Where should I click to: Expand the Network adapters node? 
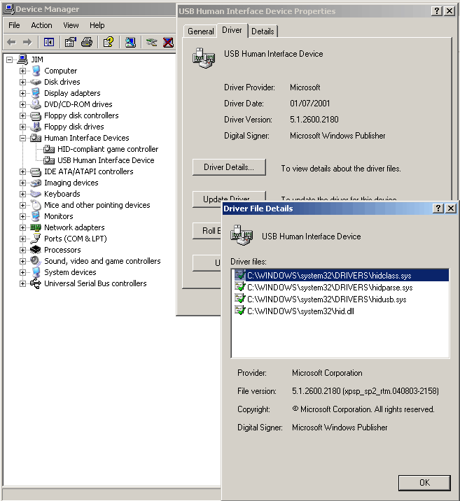click(22, 227)
